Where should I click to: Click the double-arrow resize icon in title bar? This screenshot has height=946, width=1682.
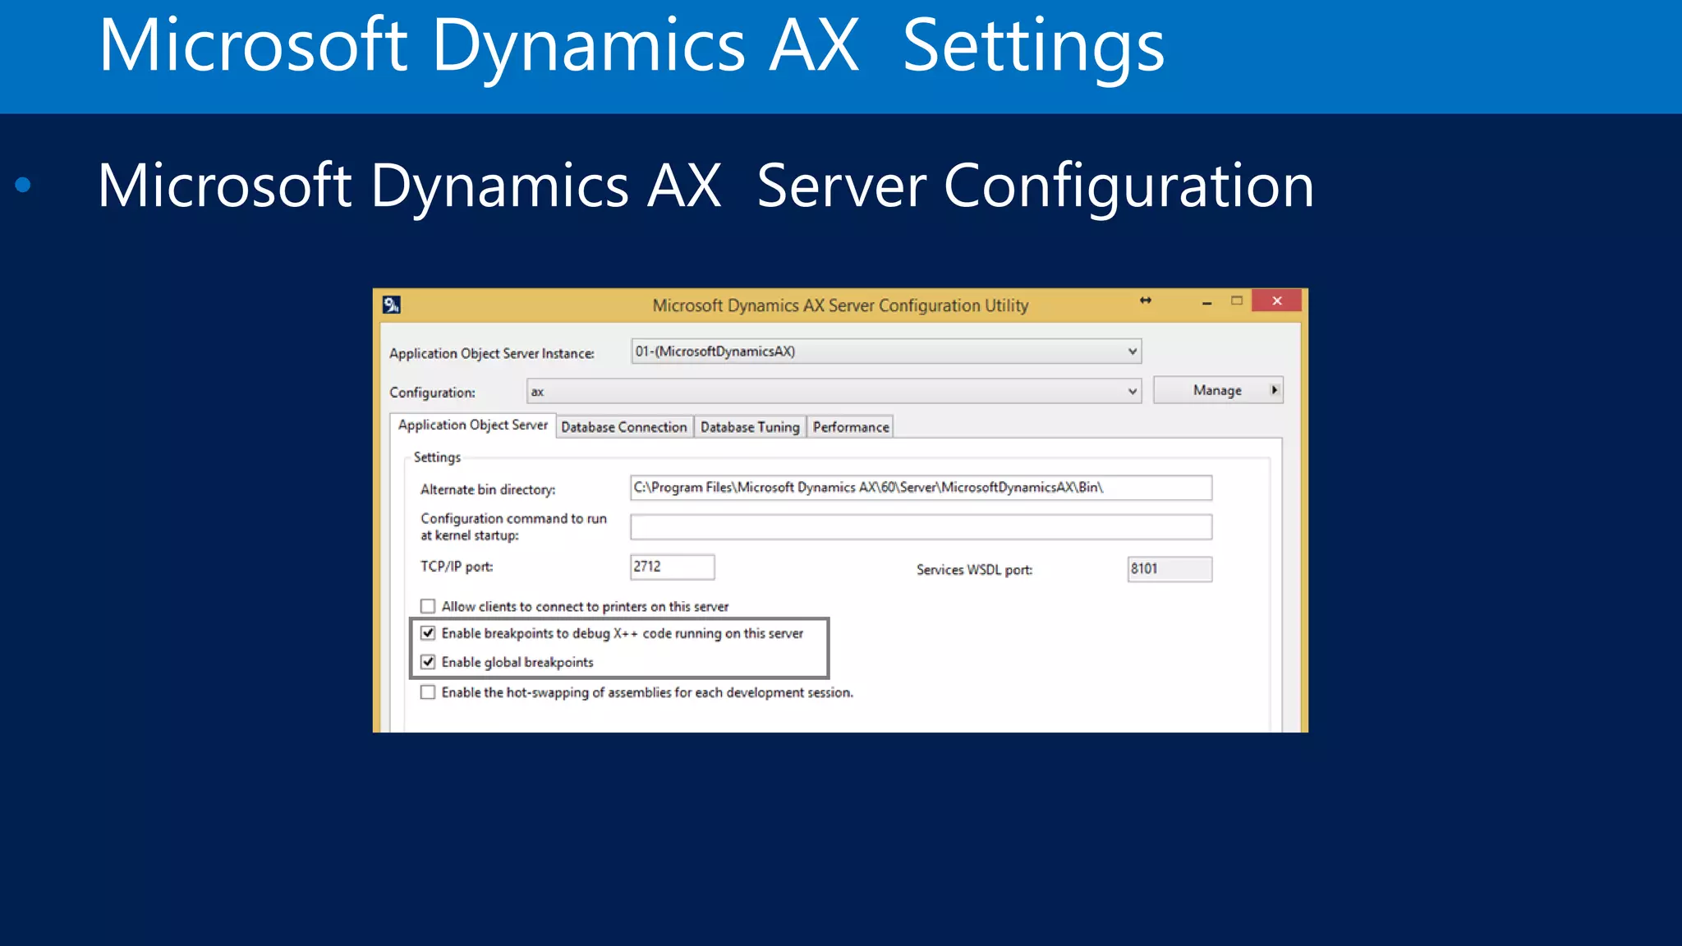coord(1145,301)
